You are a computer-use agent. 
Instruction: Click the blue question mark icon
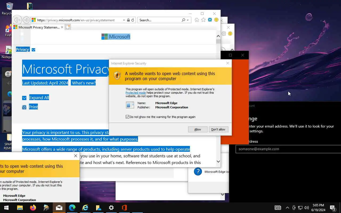coord(198,172)
